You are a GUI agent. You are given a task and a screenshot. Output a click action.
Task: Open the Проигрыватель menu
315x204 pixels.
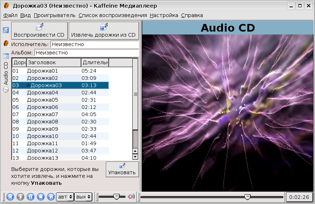(x=55, y=16)
